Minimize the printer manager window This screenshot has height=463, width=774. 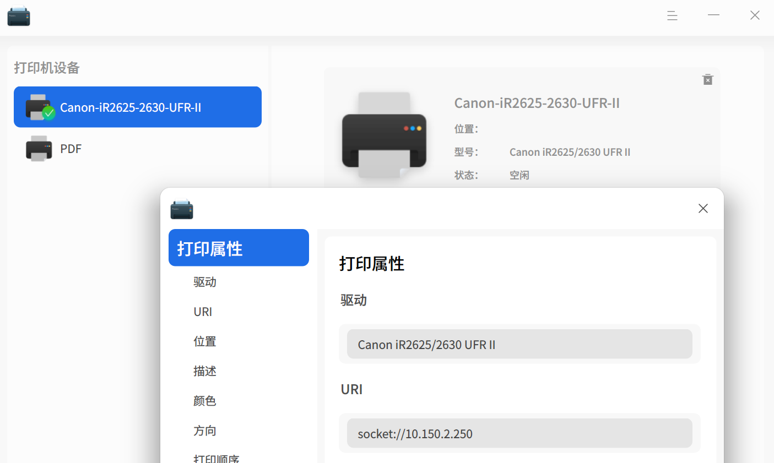(x=713, y=15)
